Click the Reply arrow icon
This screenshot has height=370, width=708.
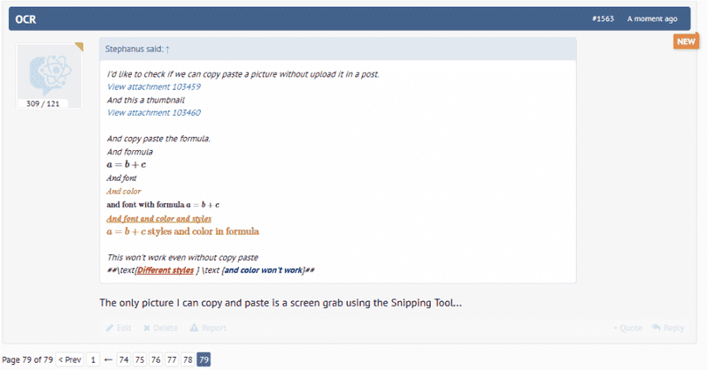(656, 328)
